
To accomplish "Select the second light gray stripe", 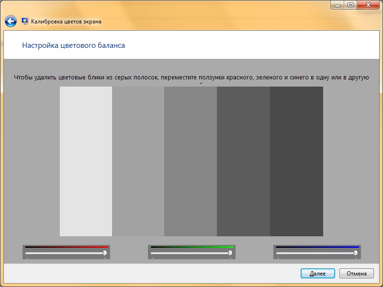I will [138, 161].
